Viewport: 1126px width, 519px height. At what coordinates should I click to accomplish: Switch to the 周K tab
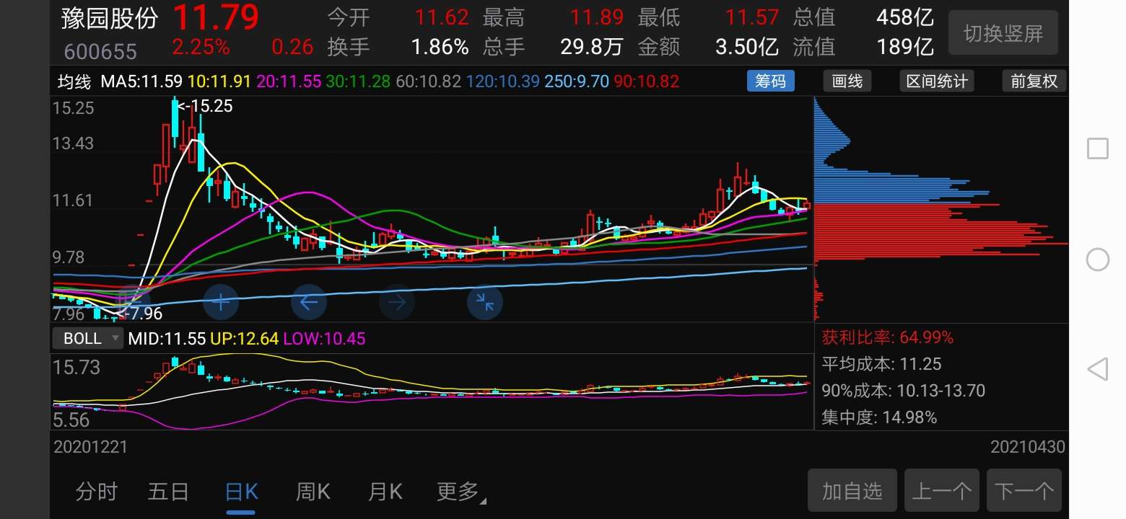click(313, 492)
